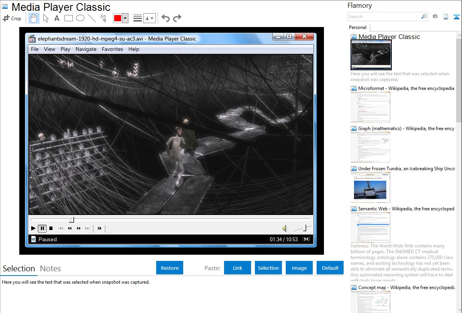
Task: Select the ellipse shape tool
Action: 80,18
